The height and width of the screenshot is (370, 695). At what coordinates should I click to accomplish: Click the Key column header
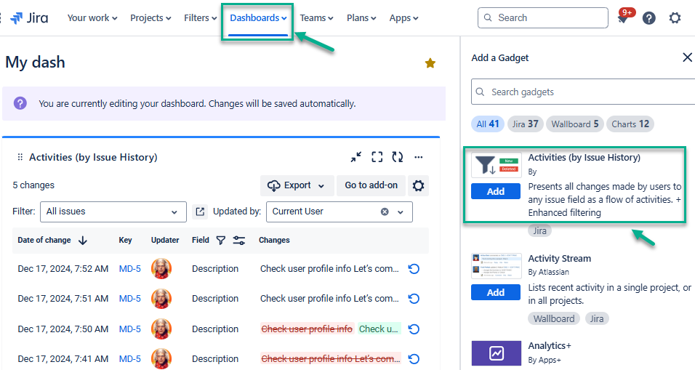pos(126,240)
